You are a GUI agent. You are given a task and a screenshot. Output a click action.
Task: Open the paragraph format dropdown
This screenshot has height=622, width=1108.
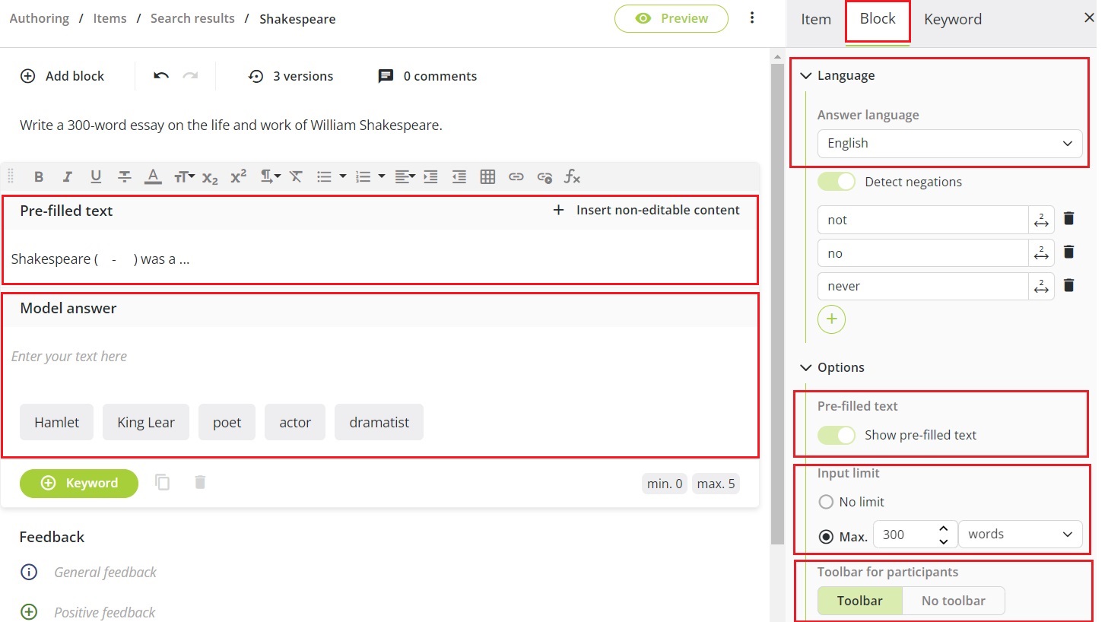point(270,176)
